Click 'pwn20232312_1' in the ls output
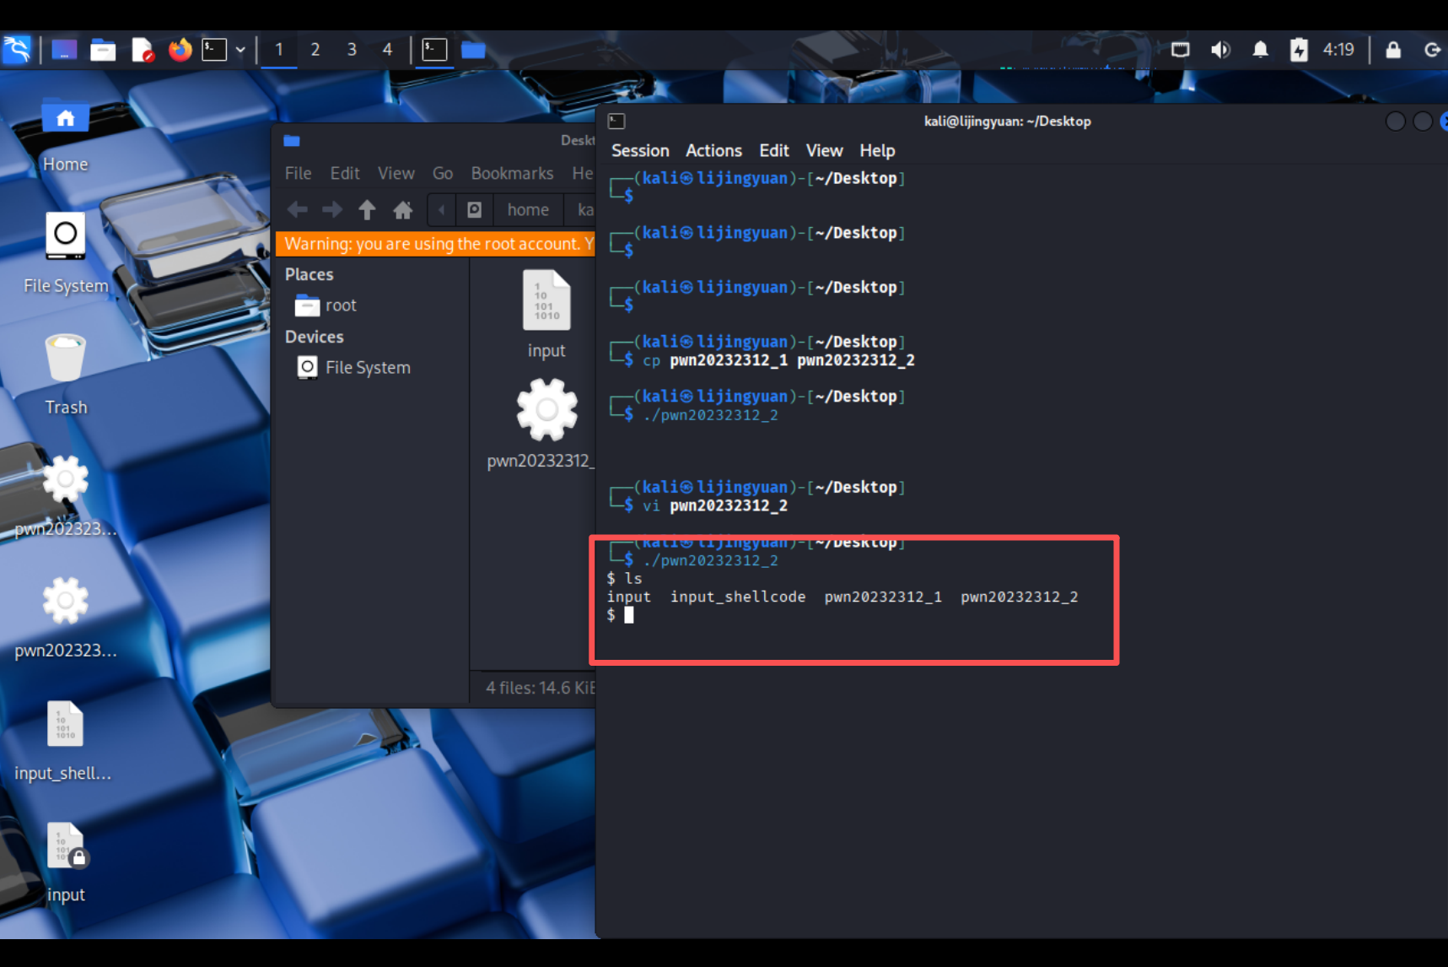This screenshot has height=967, width=1448. click(883, 597)
